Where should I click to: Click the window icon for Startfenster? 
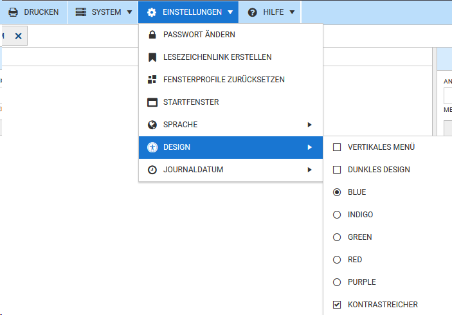click(152, 102)
